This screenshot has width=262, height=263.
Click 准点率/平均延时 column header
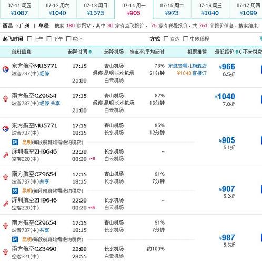147,52
